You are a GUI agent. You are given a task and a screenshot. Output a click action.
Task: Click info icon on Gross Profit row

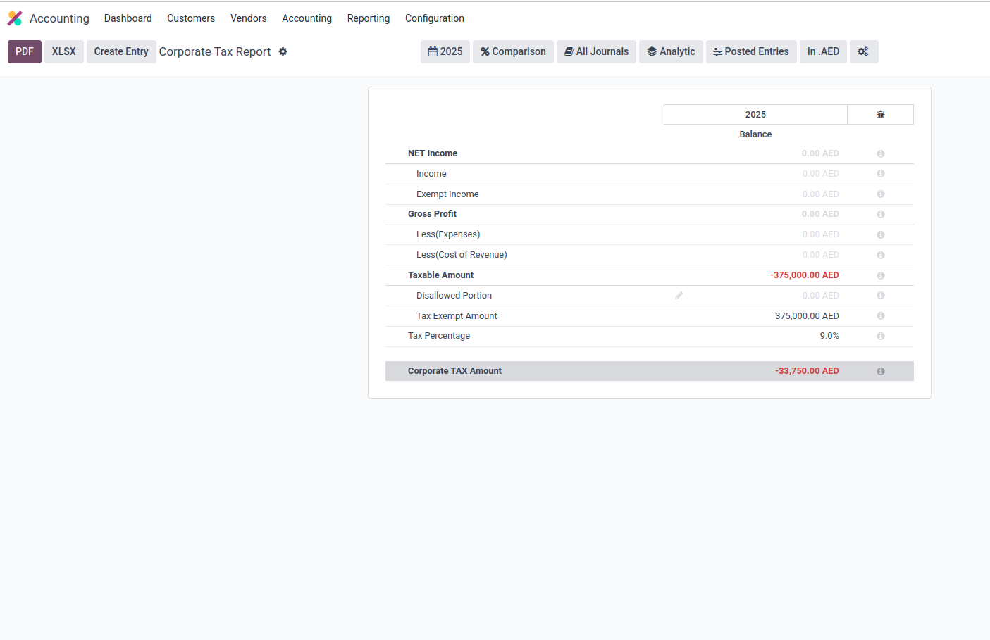880,214
